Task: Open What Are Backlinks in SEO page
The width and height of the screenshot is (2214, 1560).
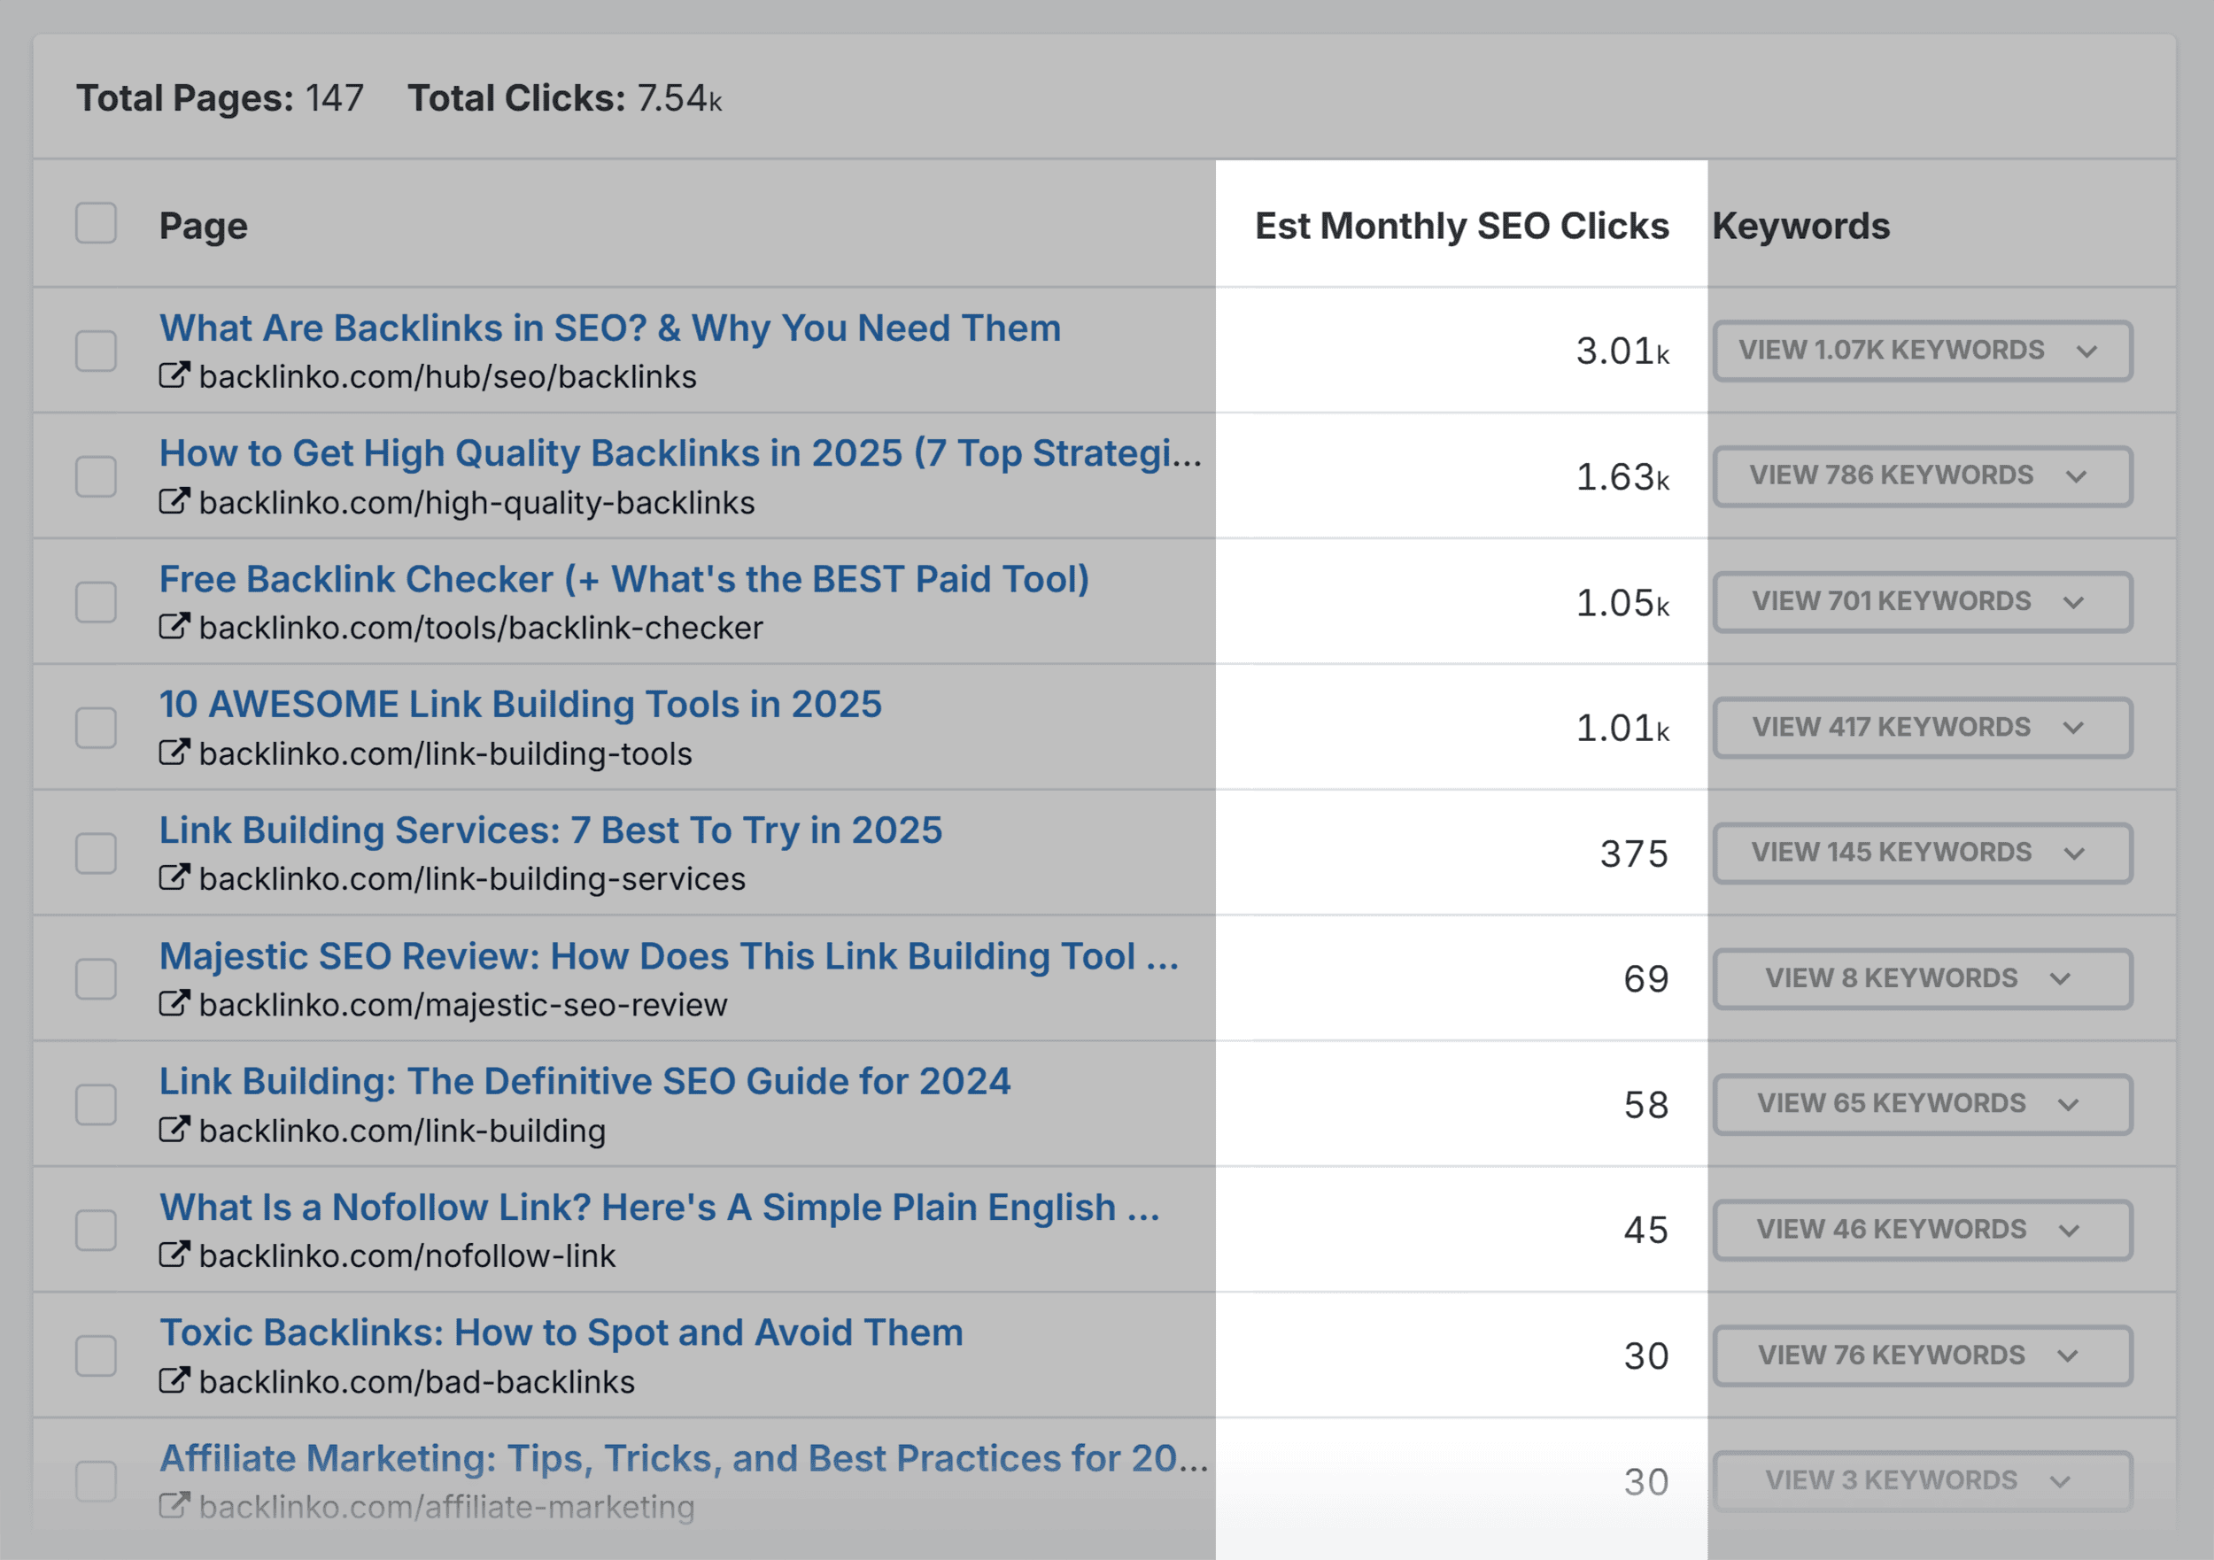Action: [x=609, y=328]
